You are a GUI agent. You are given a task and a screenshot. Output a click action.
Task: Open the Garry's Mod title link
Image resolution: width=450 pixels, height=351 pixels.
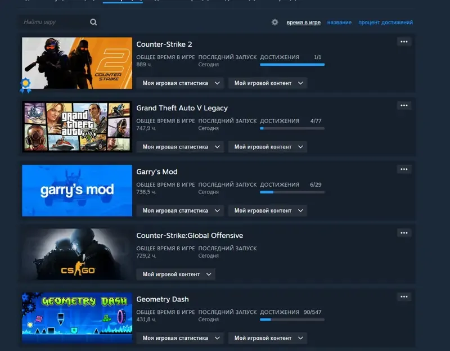tap(157, 172)
